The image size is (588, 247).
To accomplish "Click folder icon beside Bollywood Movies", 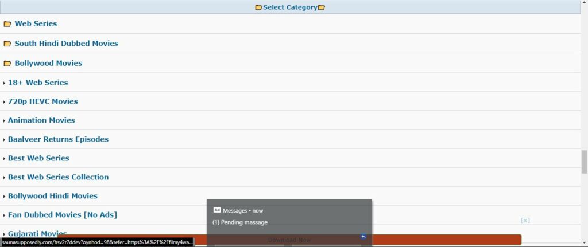I will 7,64.
